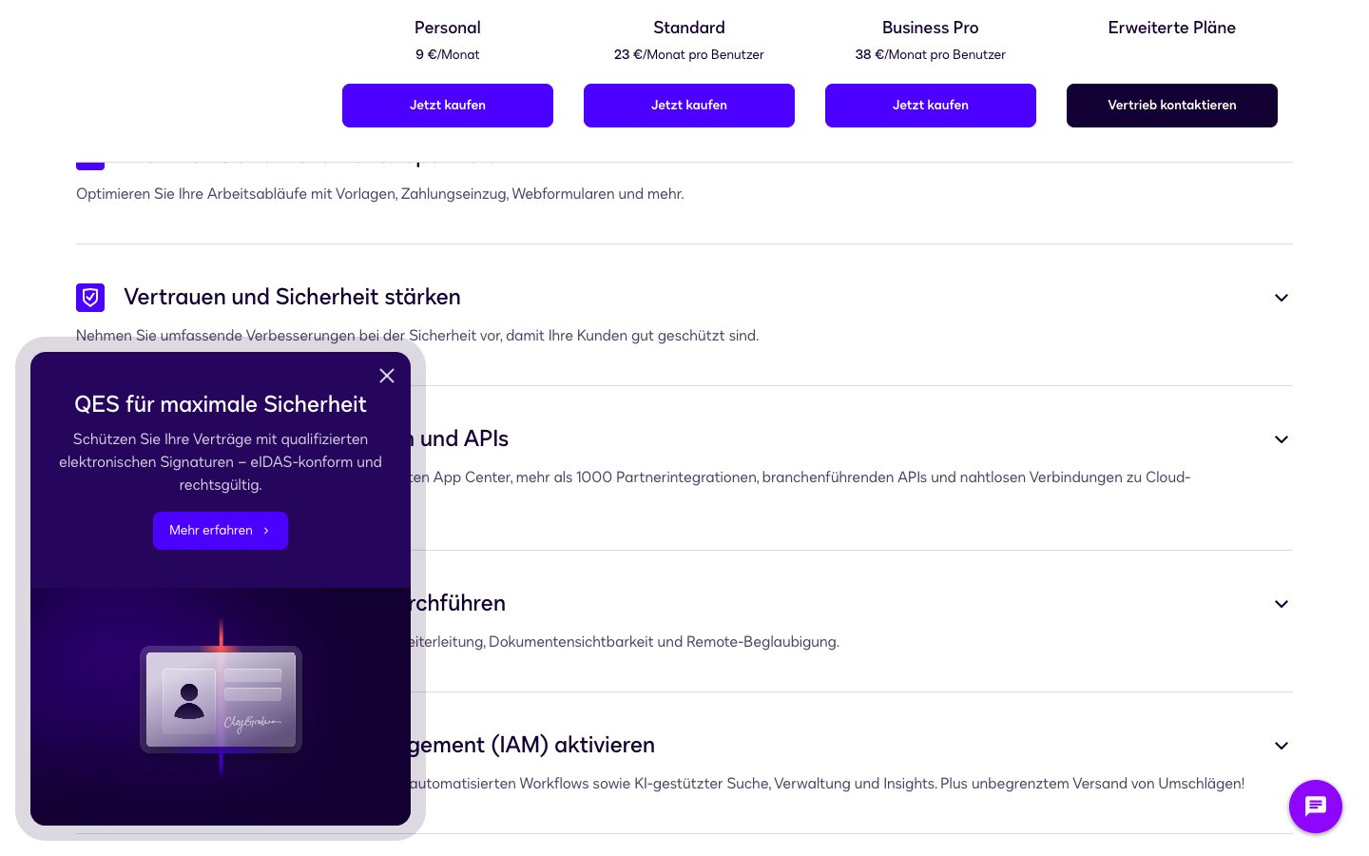1369x856 pixels.
Task: Click Jetzt kaufen for Business Pro
Action: pos(931,106)
